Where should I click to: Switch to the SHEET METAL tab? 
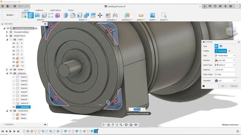(56, 10)
